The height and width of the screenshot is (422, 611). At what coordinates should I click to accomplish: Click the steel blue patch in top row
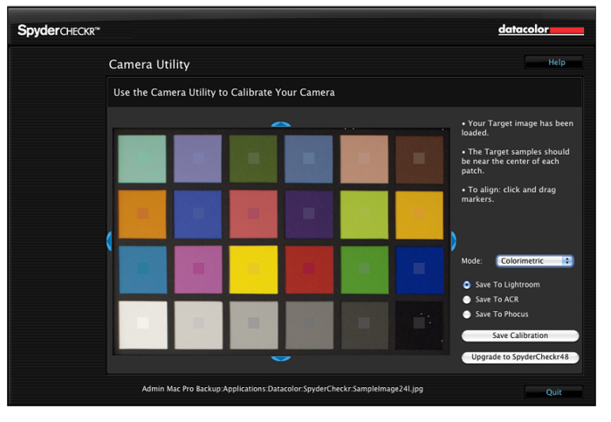coord(309,159)
